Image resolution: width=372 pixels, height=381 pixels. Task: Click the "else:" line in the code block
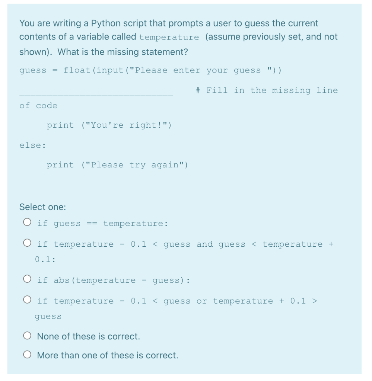[32, 145]
